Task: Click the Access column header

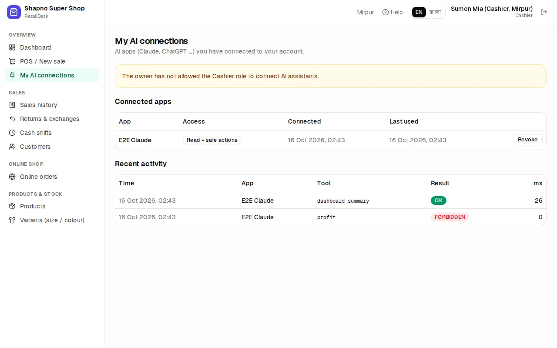Action: point(194,121)
